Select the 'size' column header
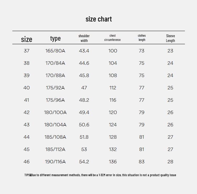 tap(27, 39)
